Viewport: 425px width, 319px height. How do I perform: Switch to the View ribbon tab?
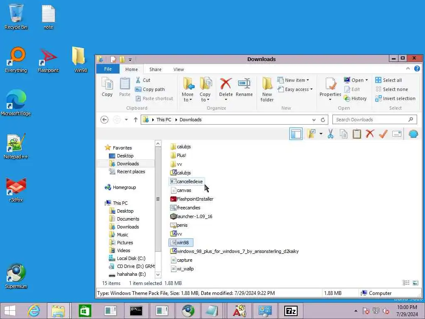coord(178,69)
